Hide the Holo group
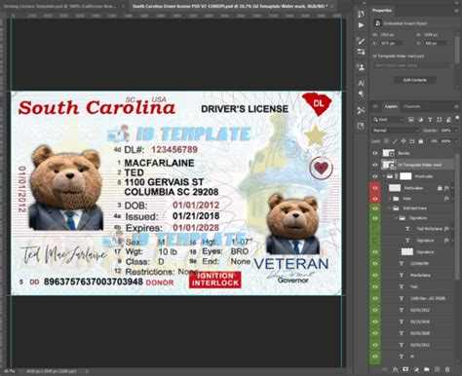Image resolution: width=462 pixels, height=376 pixels. pyautogui.click(x=375, y=198)
